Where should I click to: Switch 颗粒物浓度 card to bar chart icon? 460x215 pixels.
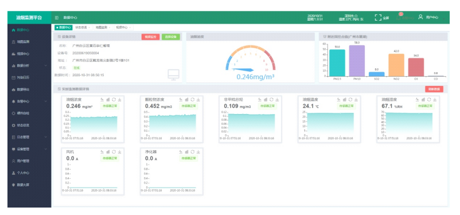tap(186, 100)
